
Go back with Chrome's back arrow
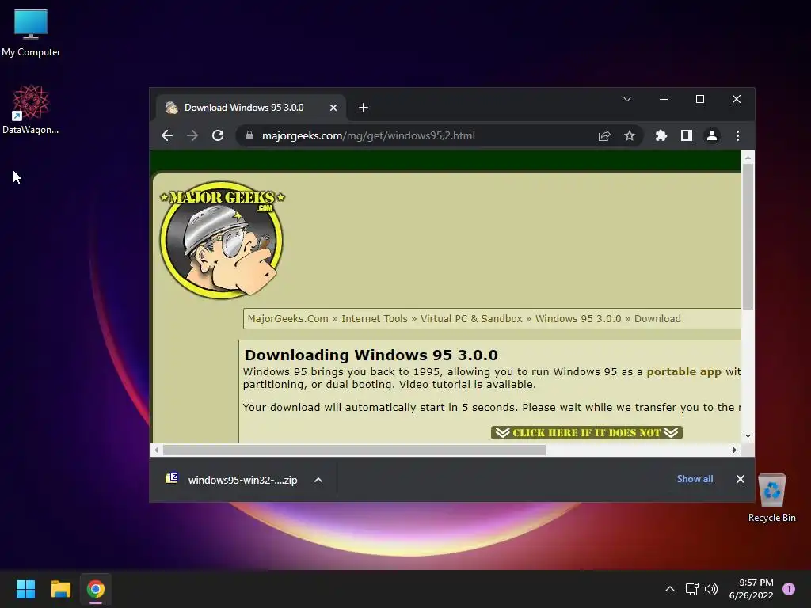tap(167, 135)
